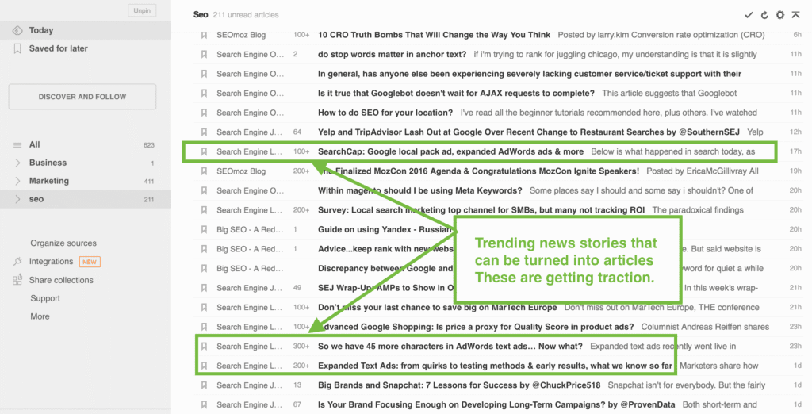Expand the Business category chevron
This screenshot has height=414, width=812.
(x=17, y=163)
